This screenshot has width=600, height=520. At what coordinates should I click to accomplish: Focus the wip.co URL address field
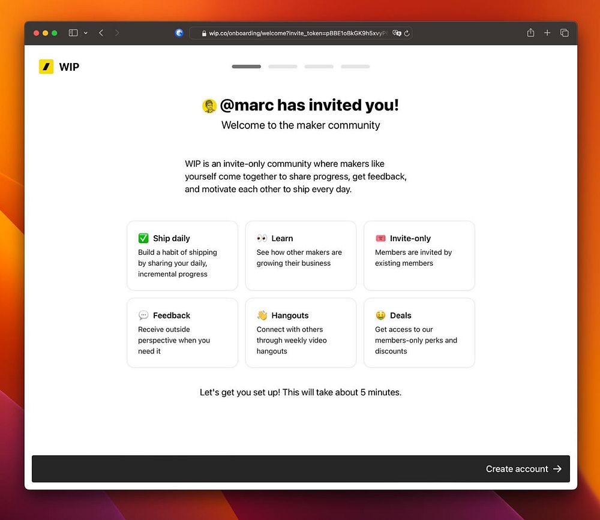301,34
